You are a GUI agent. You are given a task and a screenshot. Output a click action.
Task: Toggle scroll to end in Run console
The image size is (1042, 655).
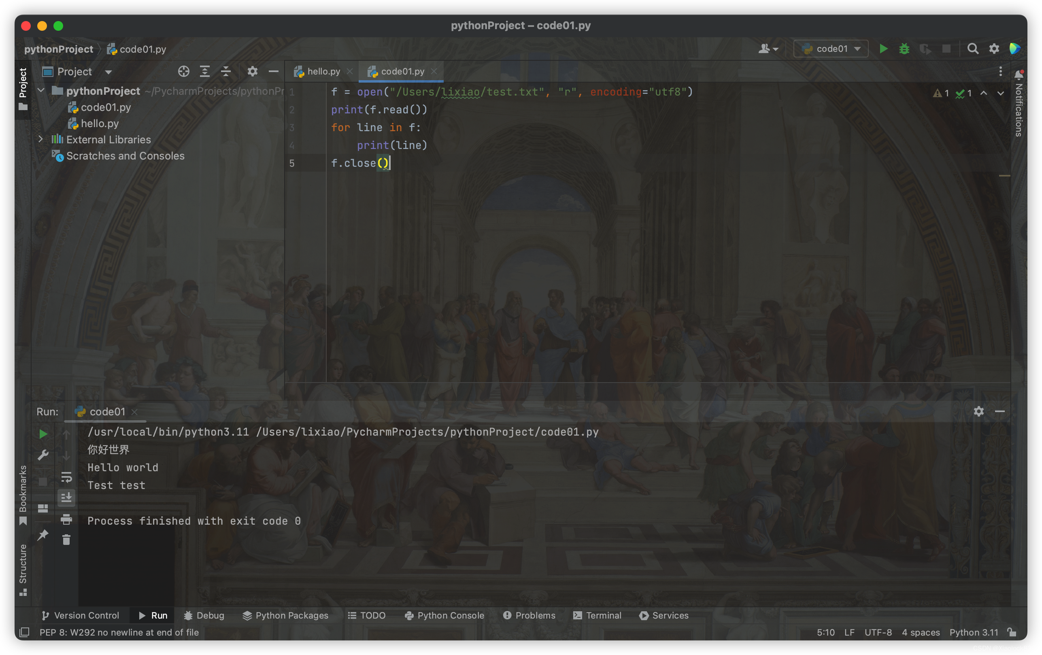pos(66,498)
